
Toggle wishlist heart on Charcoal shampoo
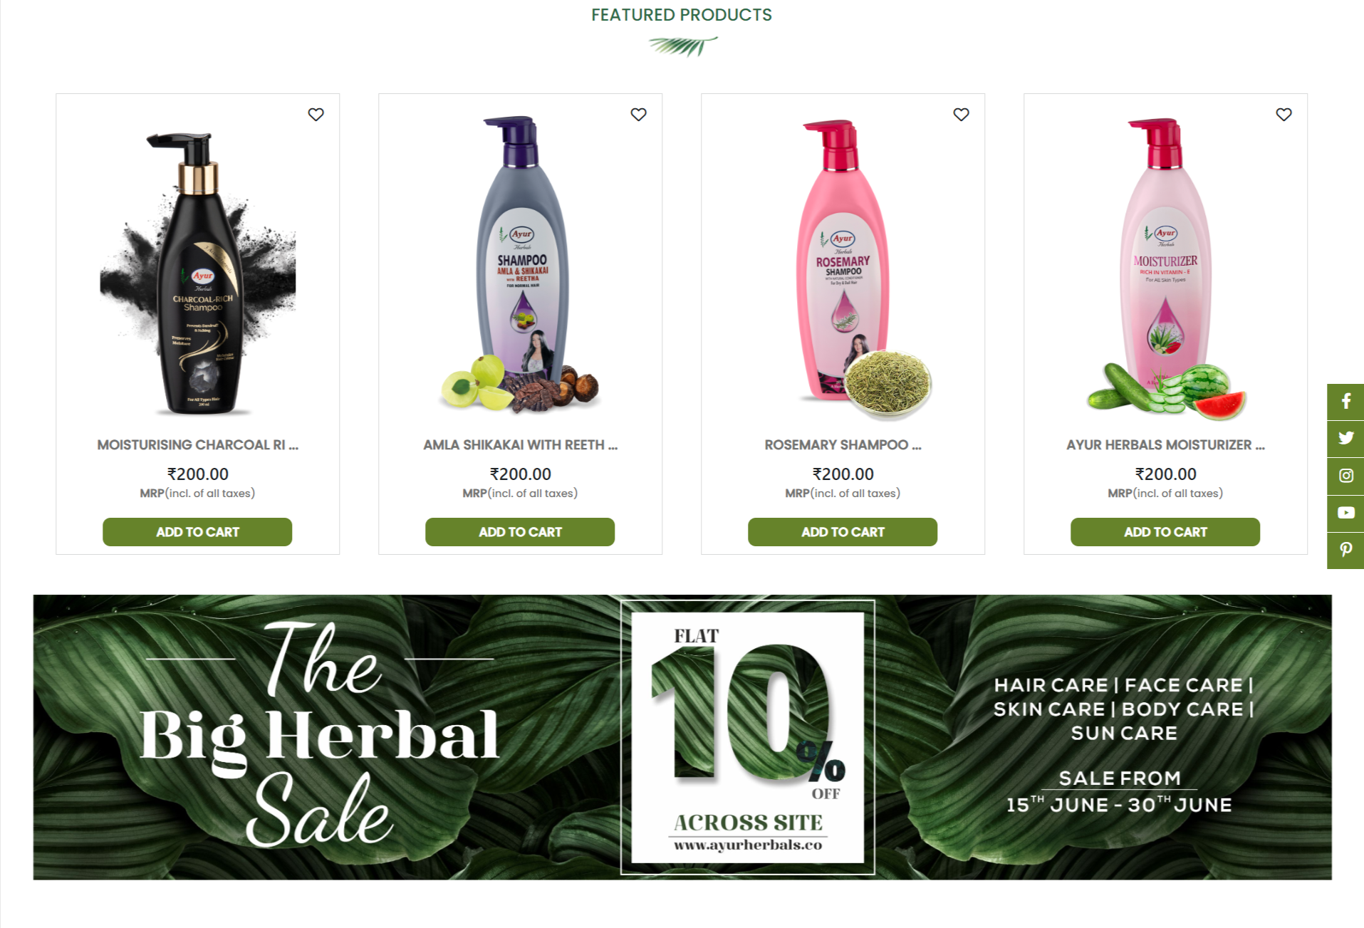tap(316, 115)
